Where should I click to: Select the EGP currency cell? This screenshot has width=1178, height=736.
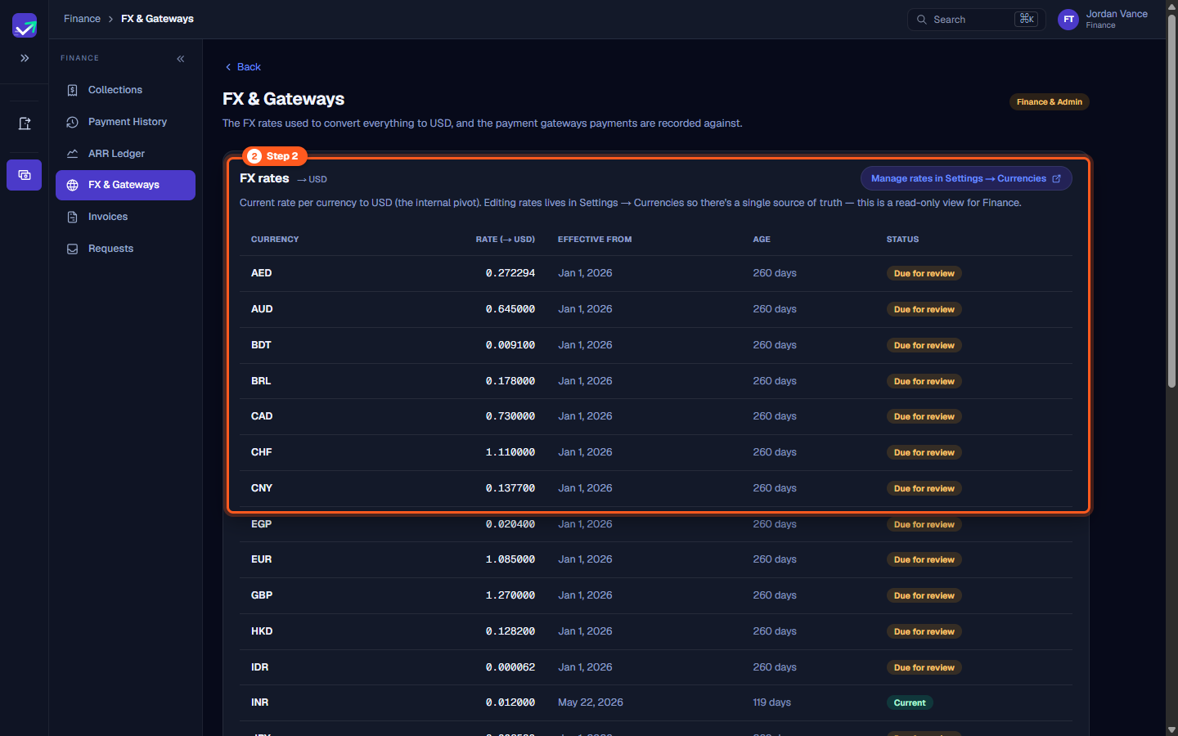[x=261, y=524]
